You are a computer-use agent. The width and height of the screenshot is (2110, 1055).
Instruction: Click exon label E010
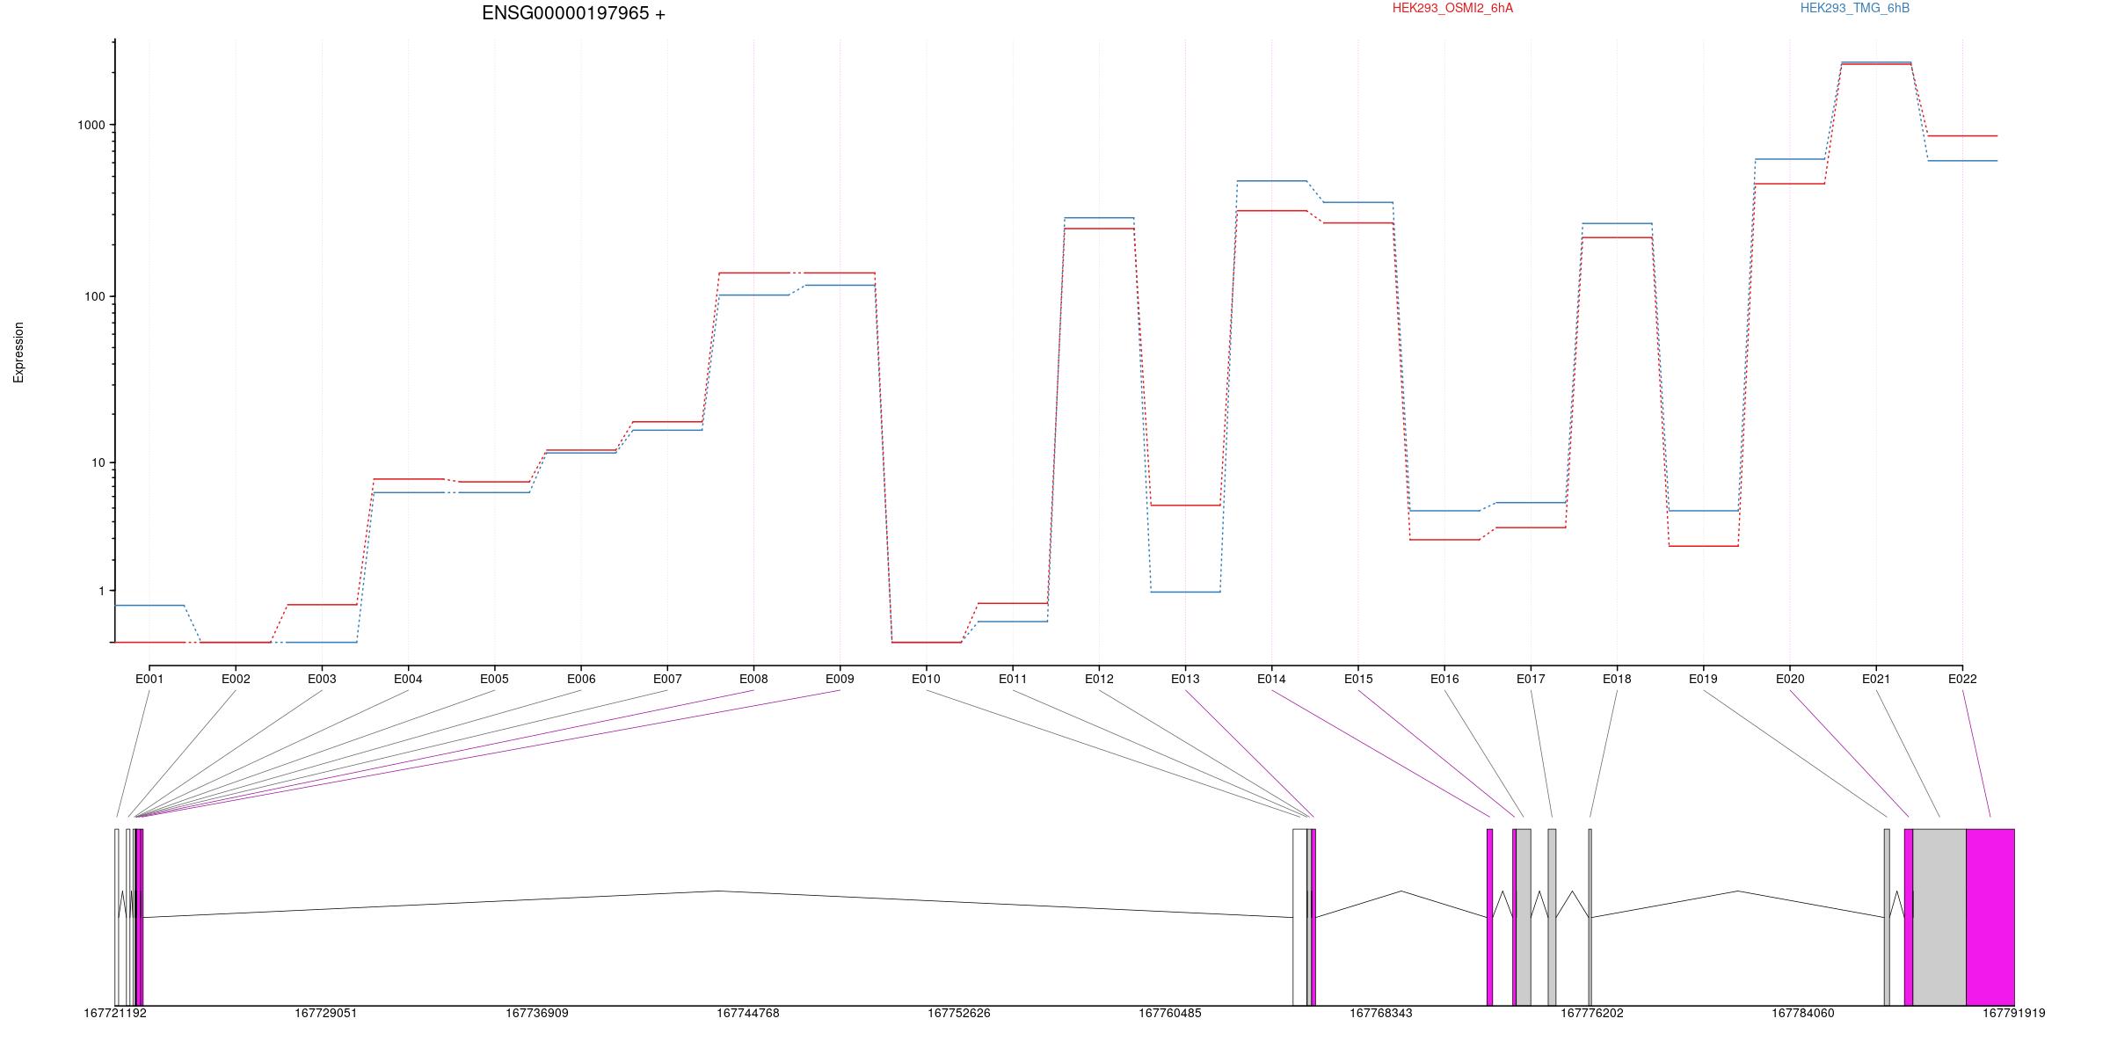pos(926,679)
